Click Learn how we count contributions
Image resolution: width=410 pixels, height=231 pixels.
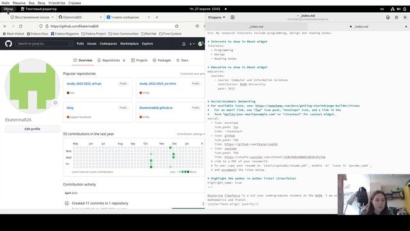pyautogui.click(x=92, y=172)
